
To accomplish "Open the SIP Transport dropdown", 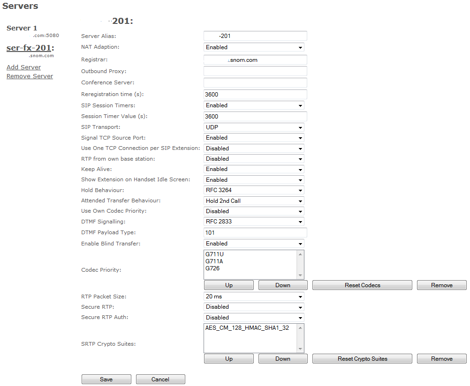I will pos(254,127).
